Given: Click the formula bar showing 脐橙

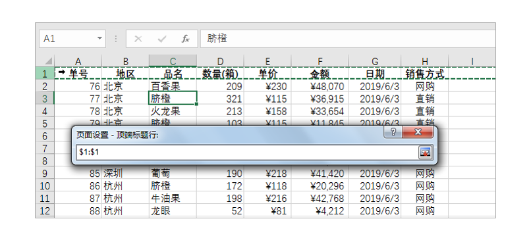Looking at the screenshot, I should click(x=348, y=39).
